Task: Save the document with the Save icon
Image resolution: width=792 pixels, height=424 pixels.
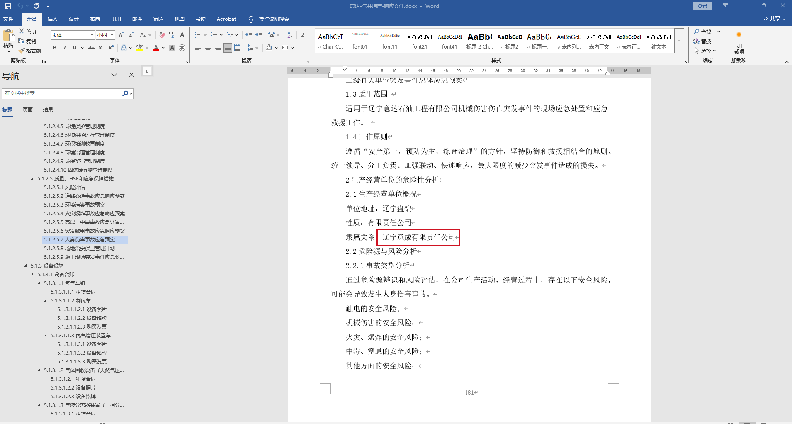Action: click(8, 6)
